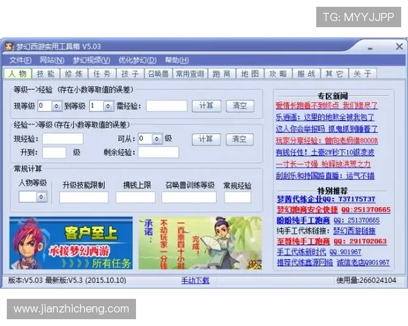Open news link 这人你会举报吗
Screen dimensions: 408x326
pos(326,129)
